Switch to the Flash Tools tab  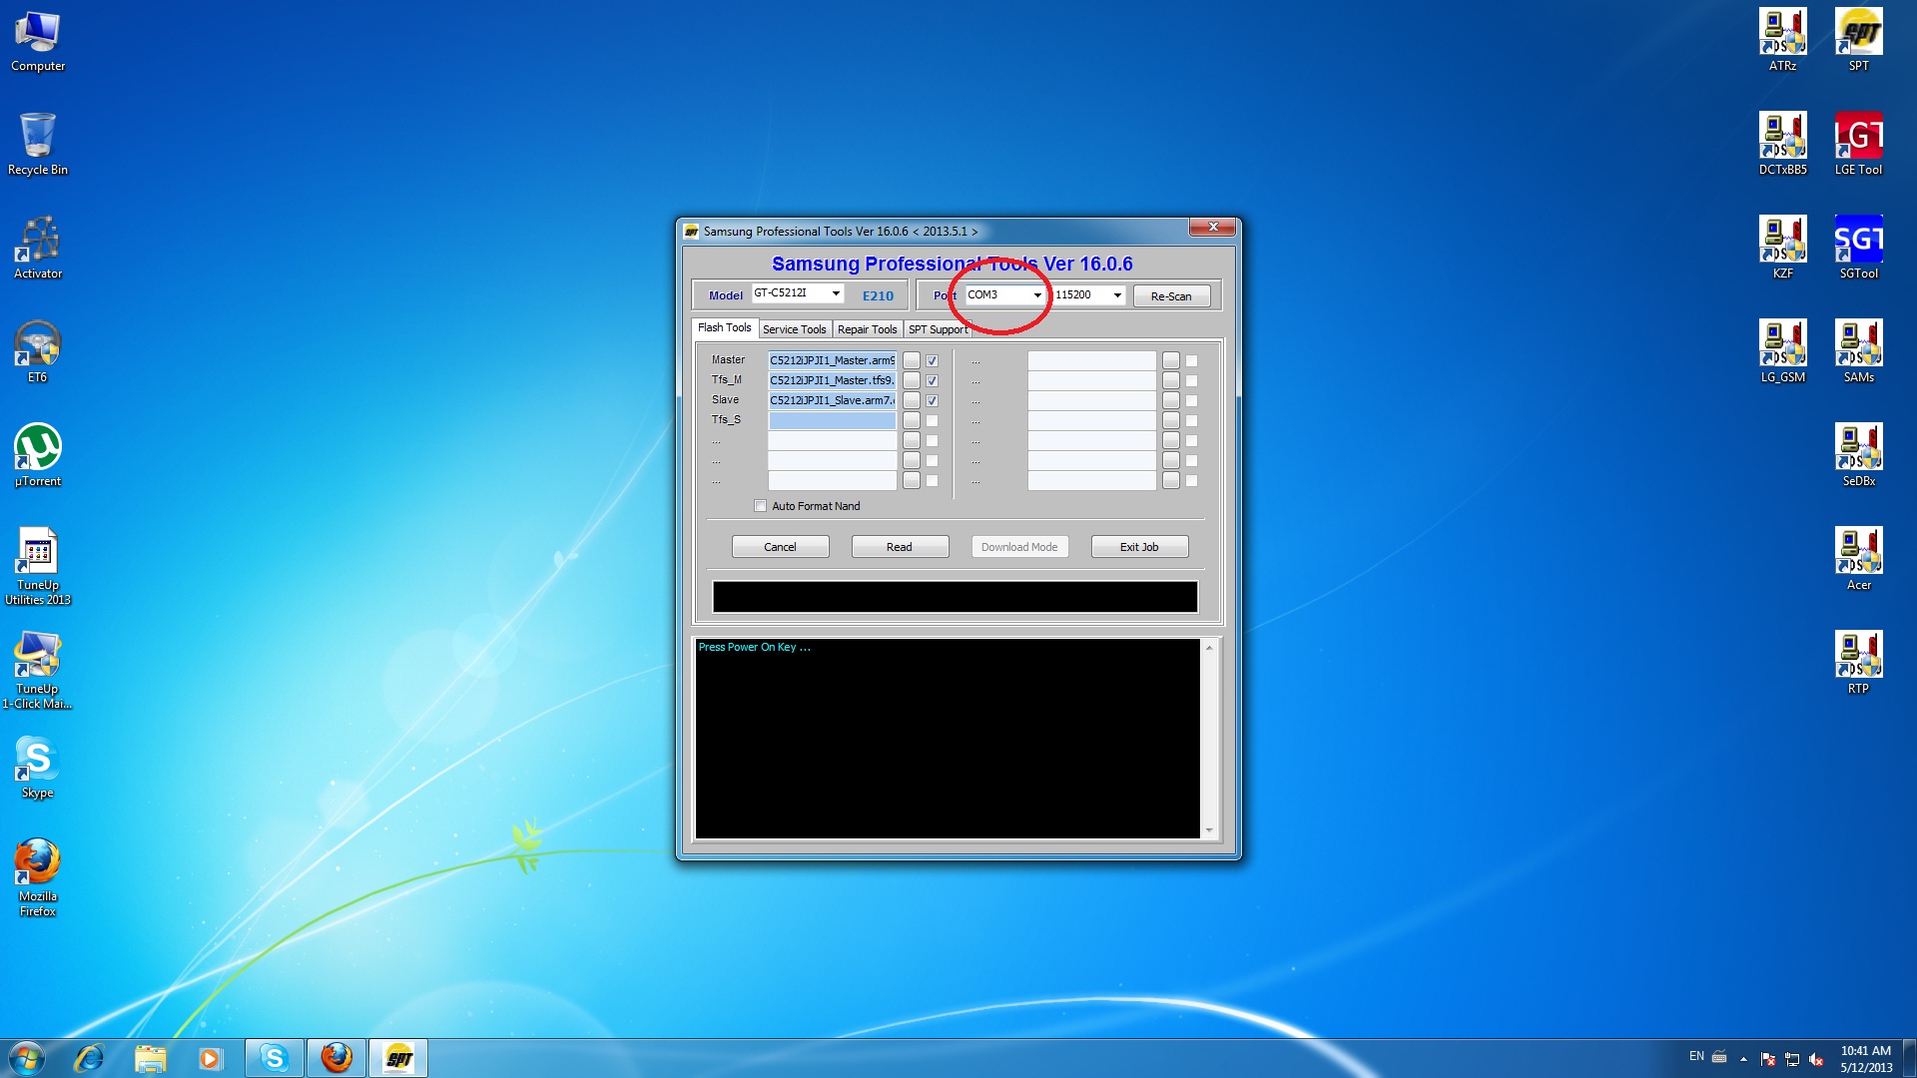pyautogui.click(x=724, y=328)
